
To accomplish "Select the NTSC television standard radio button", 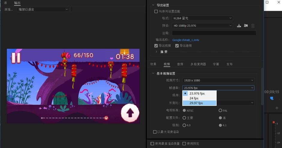I will tap(184, 111).
